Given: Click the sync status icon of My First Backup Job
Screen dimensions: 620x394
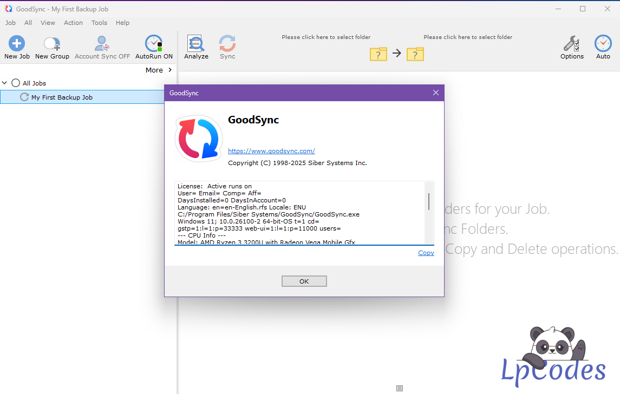Looking at the screenshot, I should pos(24,97).
